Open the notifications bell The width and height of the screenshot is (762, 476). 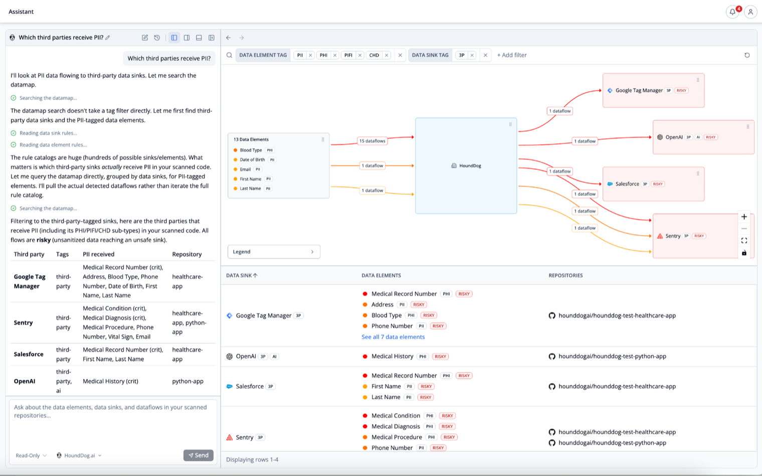point(732,12)
